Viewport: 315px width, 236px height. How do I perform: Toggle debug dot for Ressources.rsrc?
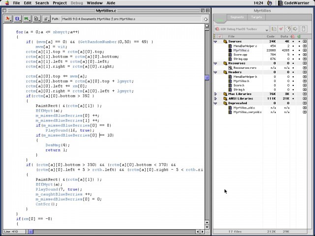(x=293, y=68)
